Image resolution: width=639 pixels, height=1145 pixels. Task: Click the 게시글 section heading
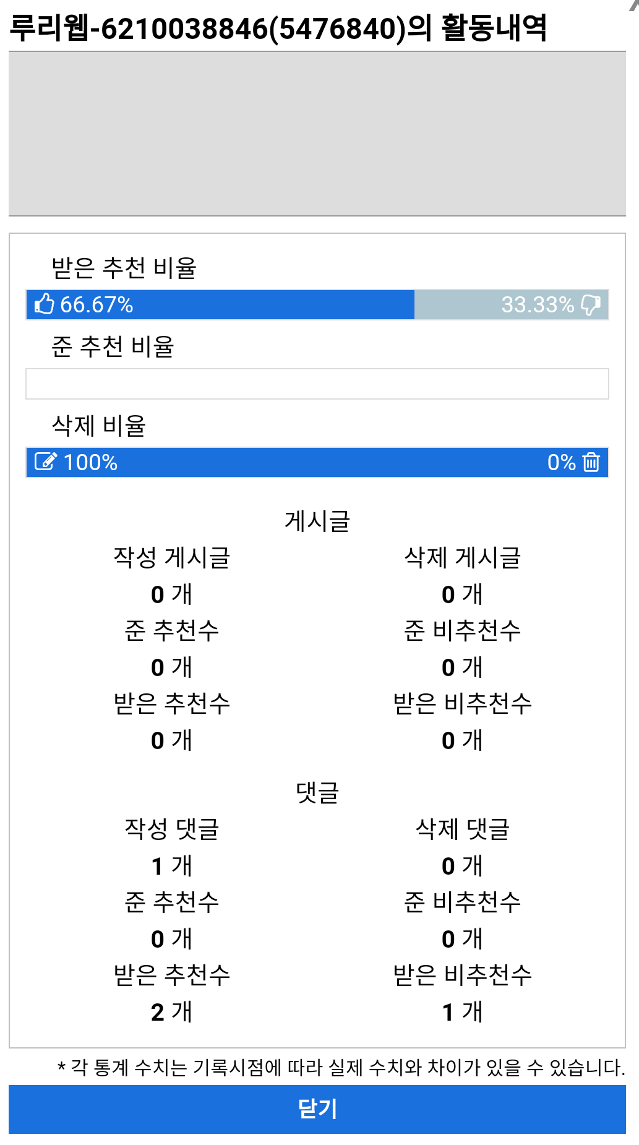point(317,521)
